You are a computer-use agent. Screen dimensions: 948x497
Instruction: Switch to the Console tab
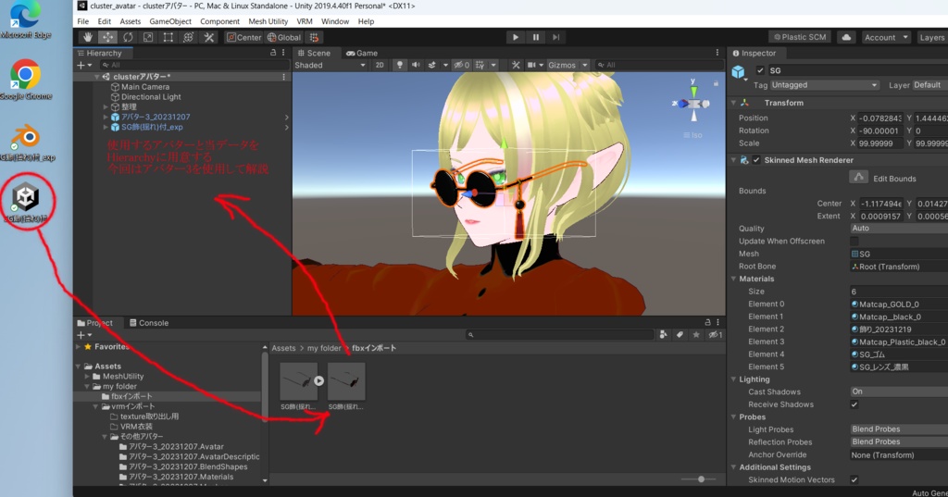tap(149, 323)
